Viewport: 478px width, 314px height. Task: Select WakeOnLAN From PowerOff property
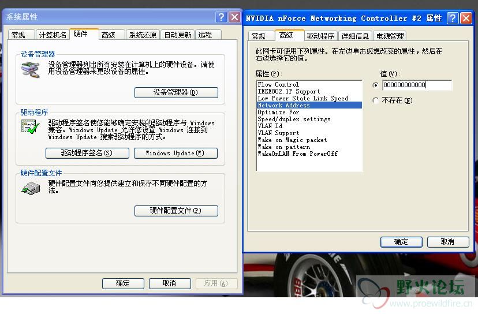click(x=309, y=154)
